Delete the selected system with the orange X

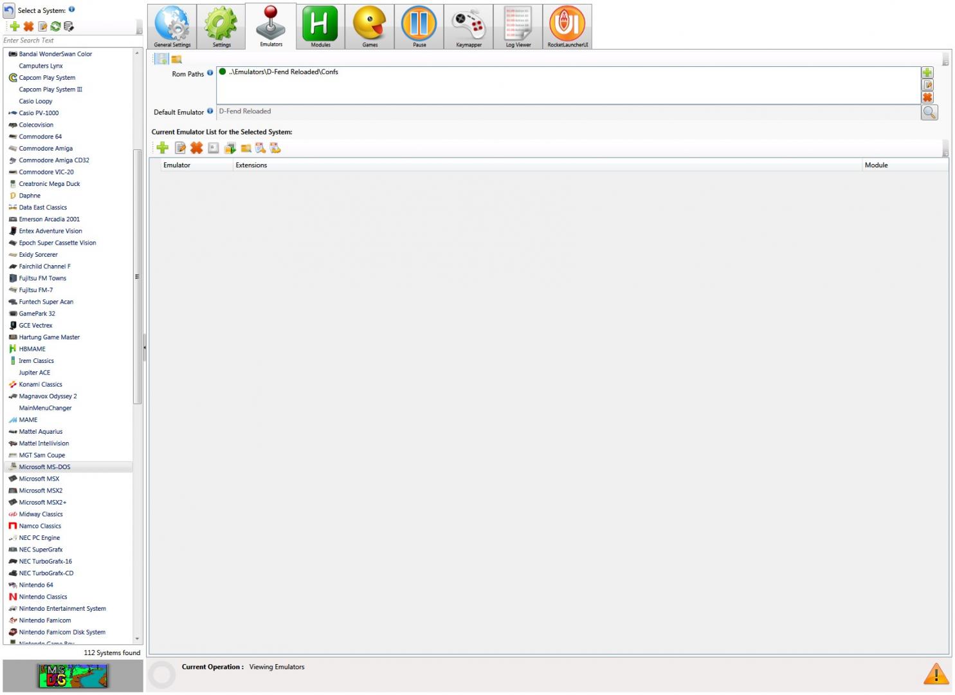click(x=28, y=26)
